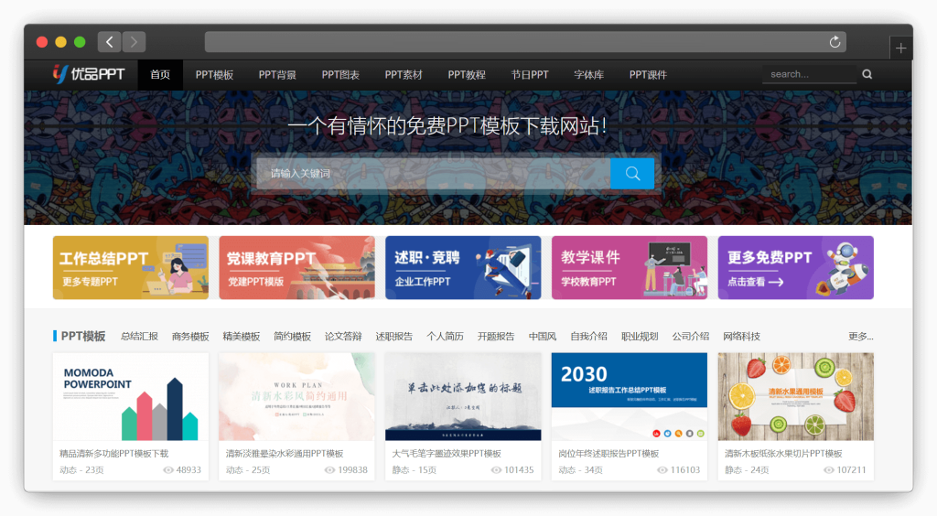
Task: Open the PPT背景 nav menu item
Action: pyautogui.click(x=277, y=75)
